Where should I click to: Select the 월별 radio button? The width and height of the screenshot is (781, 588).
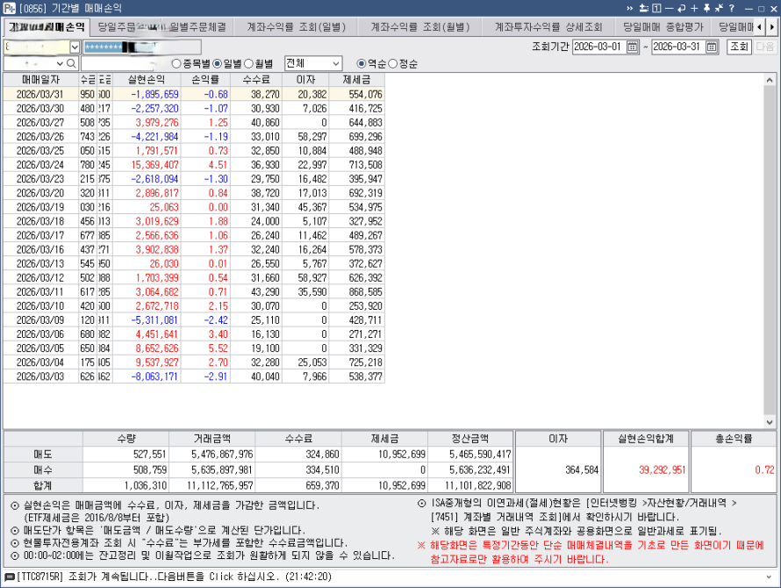coord(250,65)
